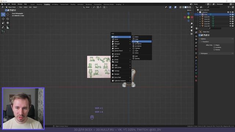Enable Affect Only Origins checkbox
This screenshot has width=235, height=132.
coord(214,45)
